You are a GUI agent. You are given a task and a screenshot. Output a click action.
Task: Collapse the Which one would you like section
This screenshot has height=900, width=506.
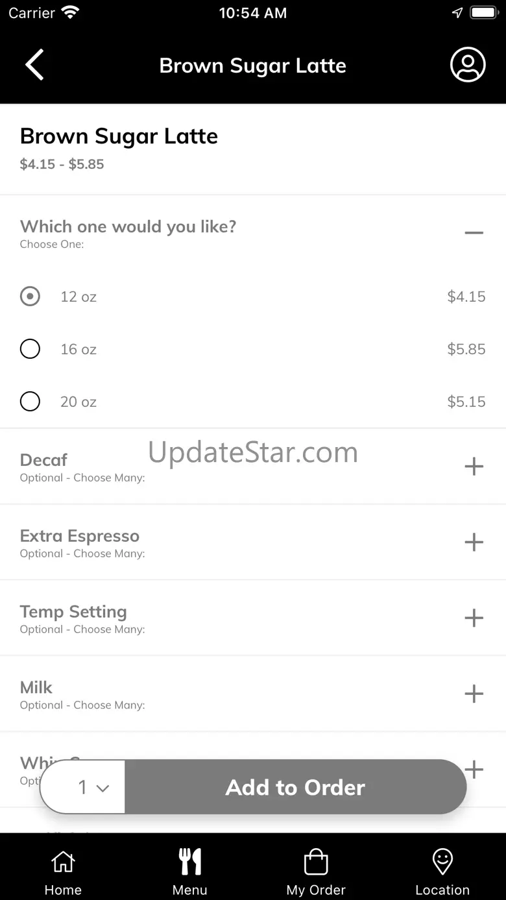474,233
